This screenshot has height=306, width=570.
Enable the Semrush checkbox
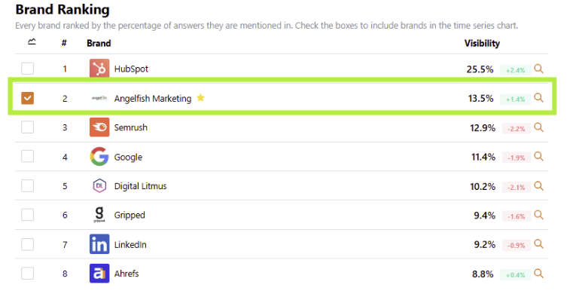[x=27, y=127]
